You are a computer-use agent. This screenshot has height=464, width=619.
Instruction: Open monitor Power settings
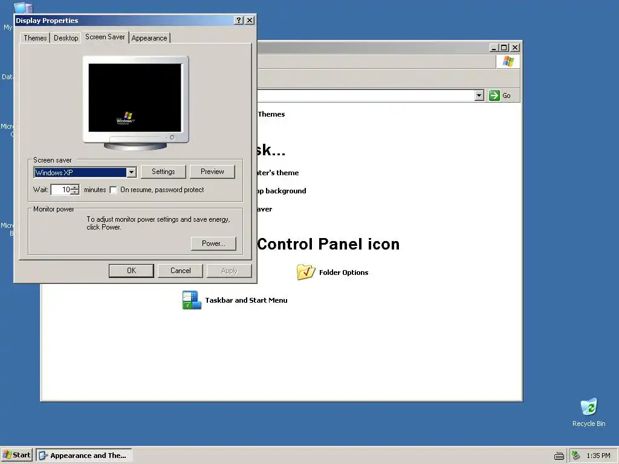coord(213,243)
